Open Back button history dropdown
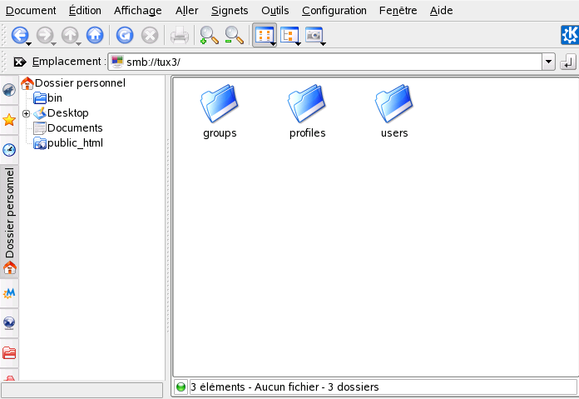The width and height of the screenshot is (579, 399). coord(29,44)
